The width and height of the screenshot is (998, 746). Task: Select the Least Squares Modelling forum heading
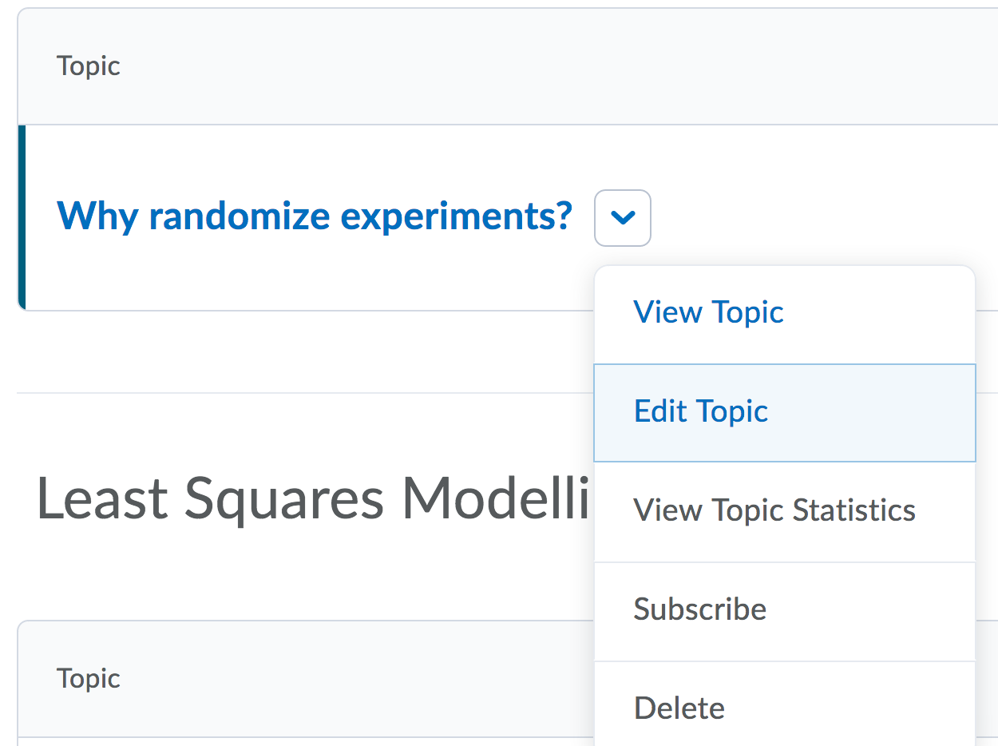(x=311, y=499)
